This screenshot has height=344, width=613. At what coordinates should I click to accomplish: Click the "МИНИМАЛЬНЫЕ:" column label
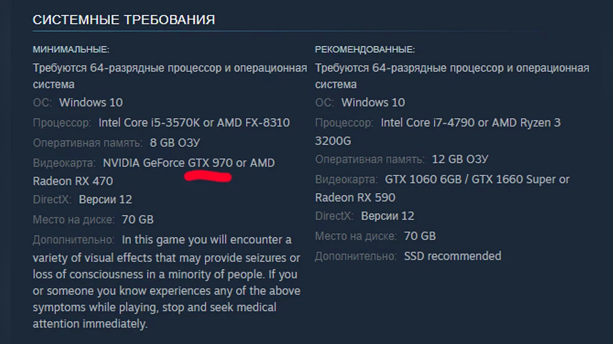coord(71,49)
